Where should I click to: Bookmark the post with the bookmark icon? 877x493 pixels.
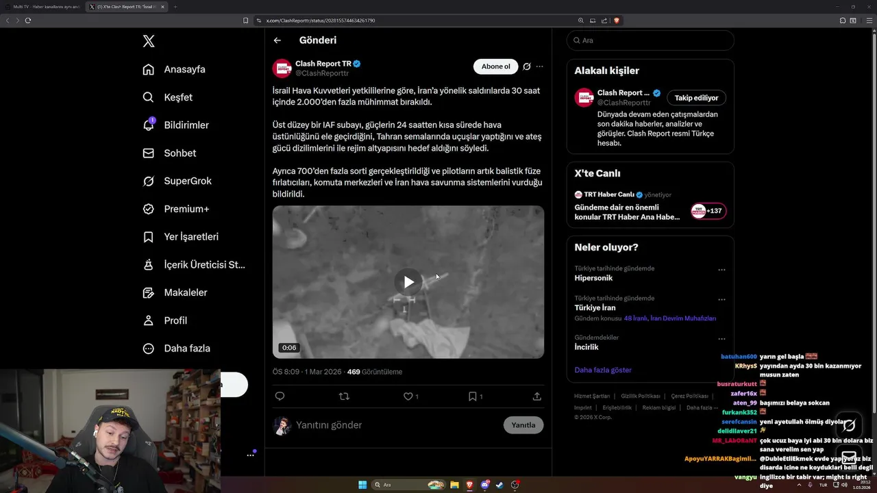click(472, 396)
